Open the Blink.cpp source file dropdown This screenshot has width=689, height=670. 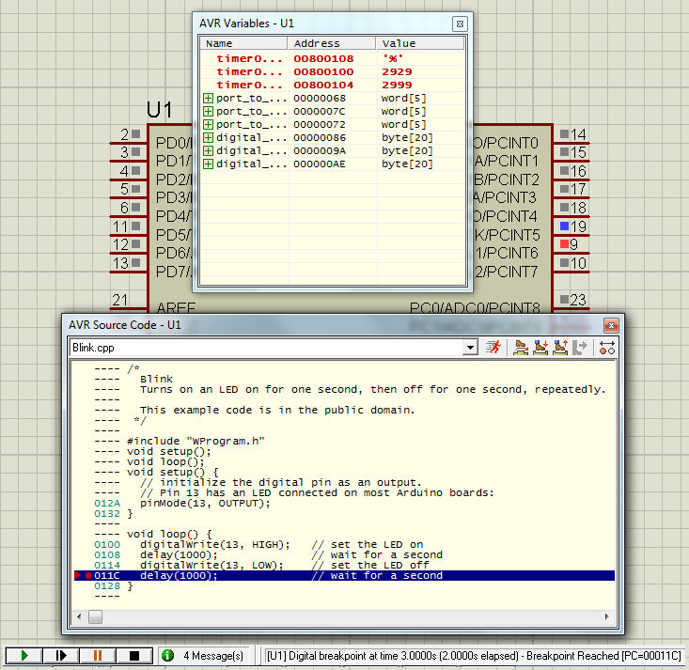tap(470, 348)
